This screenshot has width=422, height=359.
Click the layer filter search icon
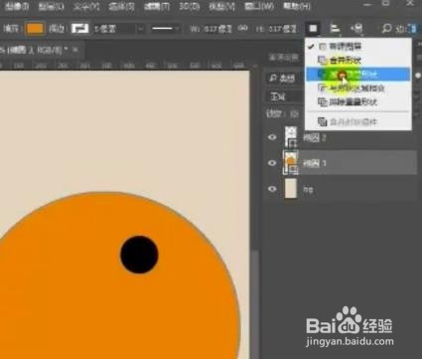[273, 78]
